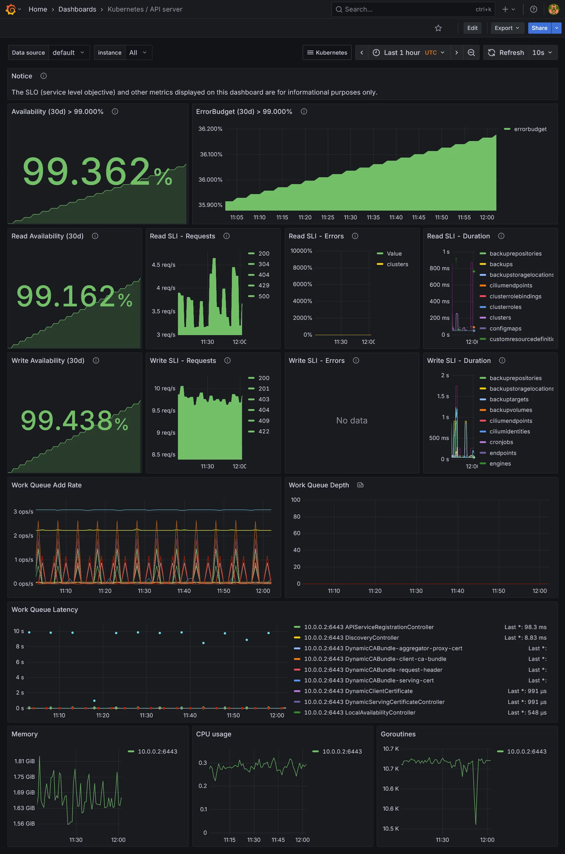This screenshot has height=854, width=565.
Task: Click the Edit button
Action: click(x=472, y=28)
